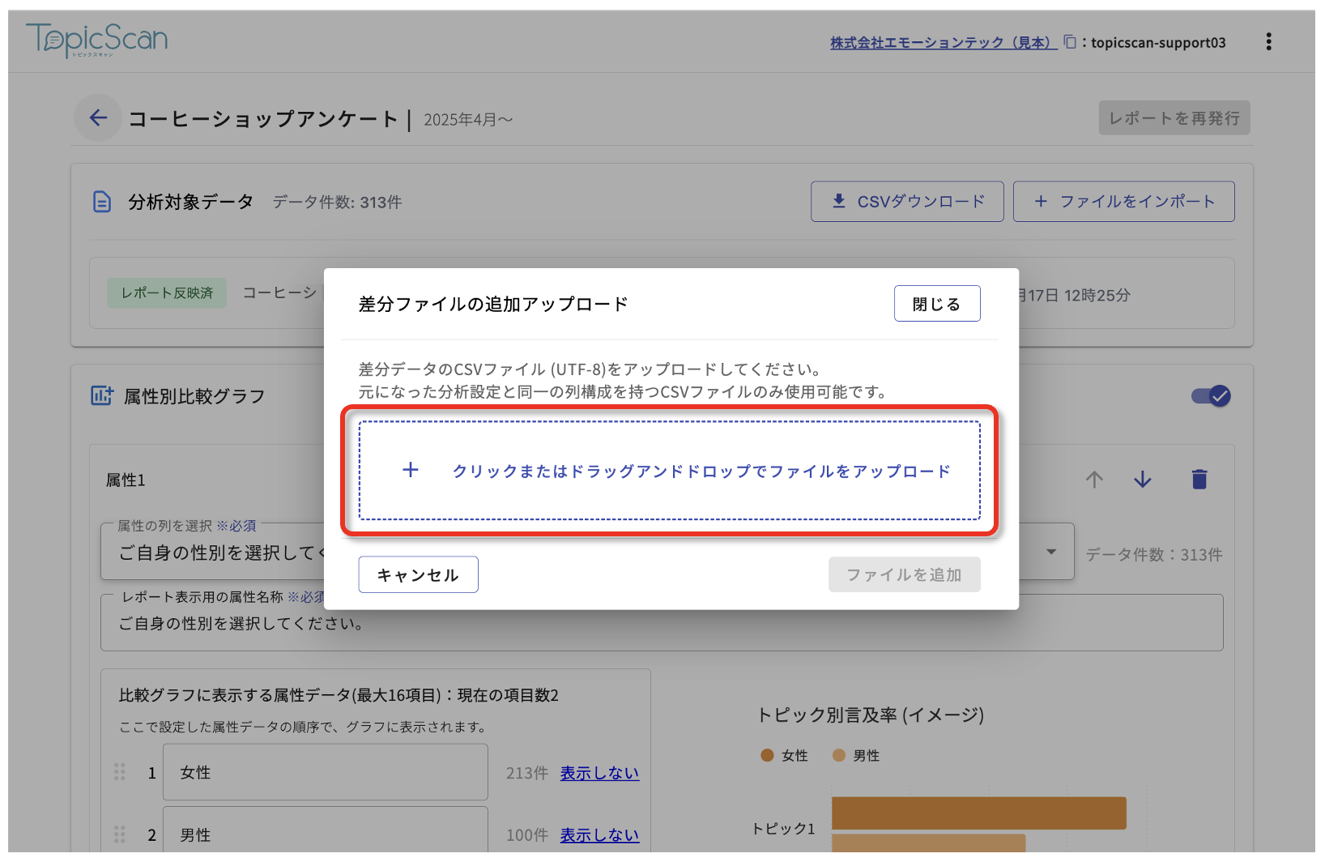This screenshot has height=862, width=1325.
Task: Open the three-dot account menu
Action: (1268, 42)
